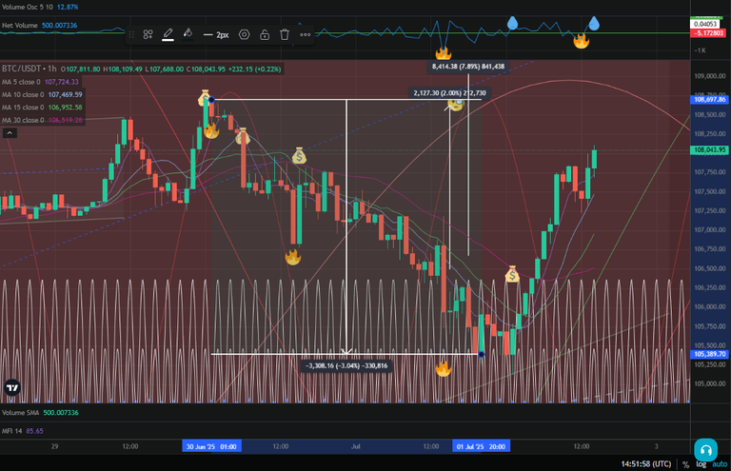Click the fire marker below the 8,414.38 label
Image resolution: width=731 pixels, height=471 pixels.
click(443, 52)
